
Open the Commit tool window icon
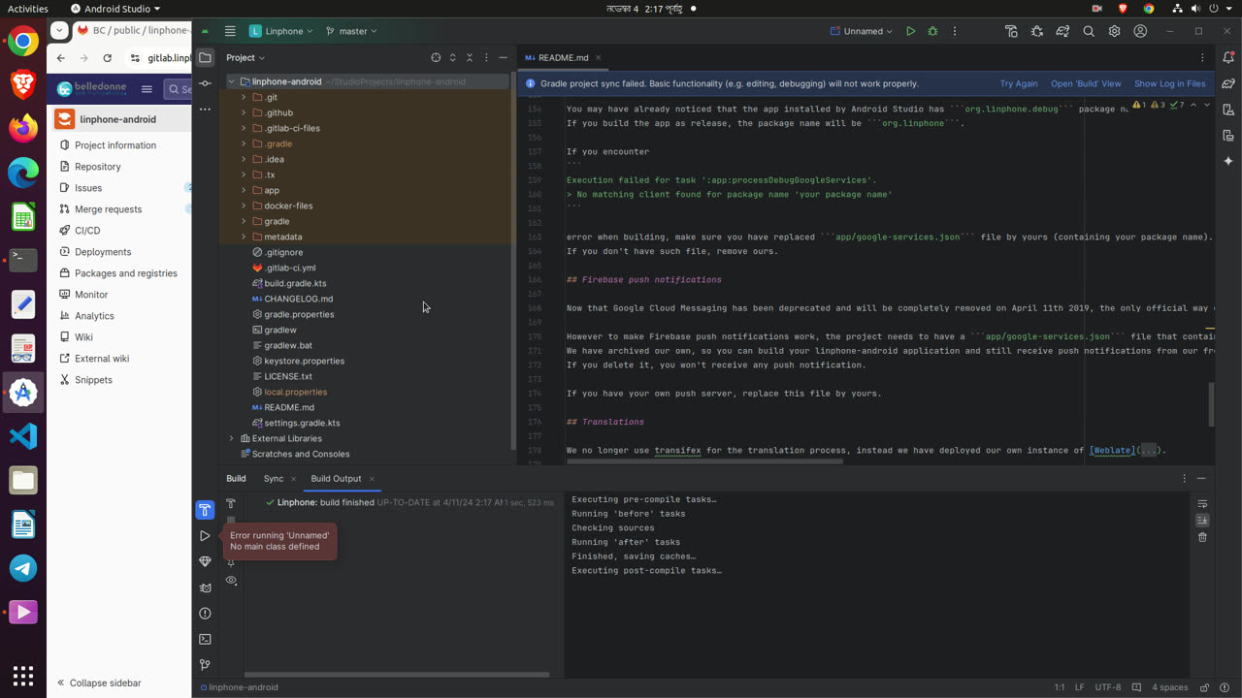(205, 83)
